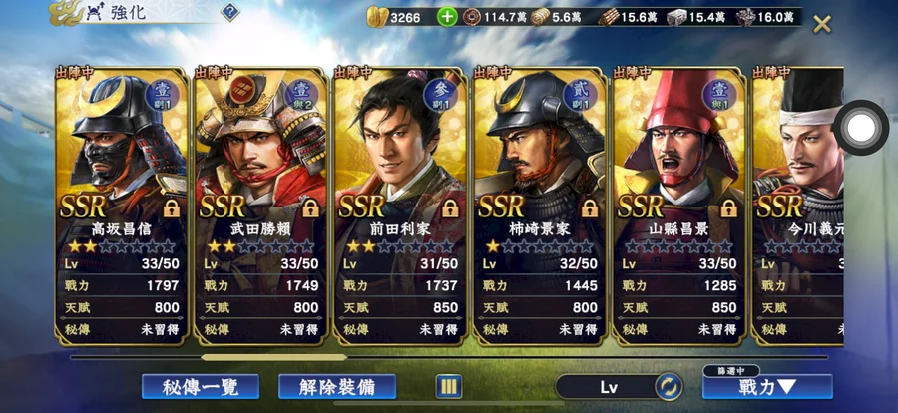Image resolution: width=898 pixels, height=413 pixels.
Task: Click the horizontal card list scrollbar
Action: (449, 357)
